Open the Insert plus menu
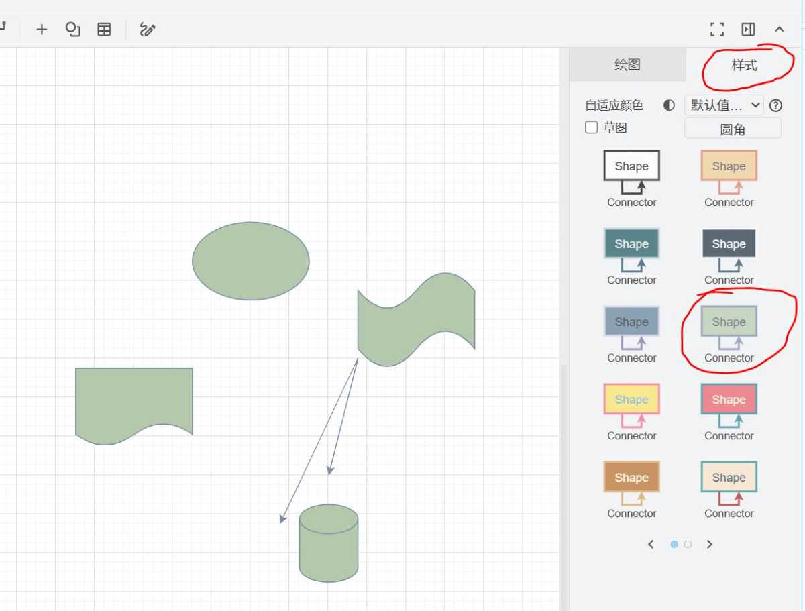This screenshot has height=611, width=805. tap(42, 30)
